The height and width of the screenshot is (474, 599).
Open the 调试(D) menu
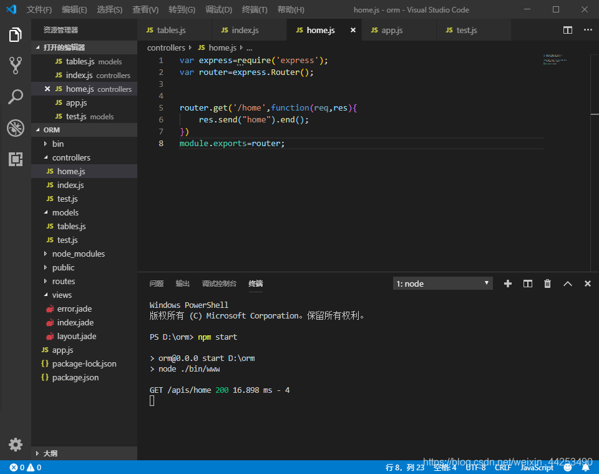coord(218,9)
